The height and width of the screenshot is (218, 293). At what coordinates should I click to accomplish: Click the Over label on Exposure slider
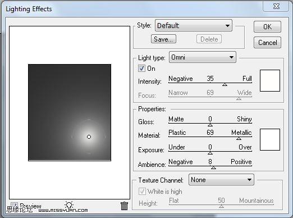tap(245, 147)
